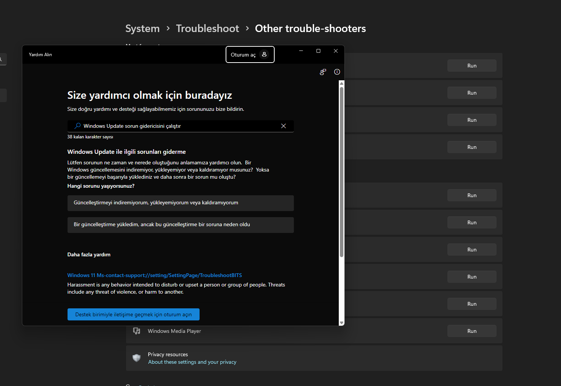Click the magnifier icon in the help search box
This screenshot has width=561, height=386.
tap(78, 126)
